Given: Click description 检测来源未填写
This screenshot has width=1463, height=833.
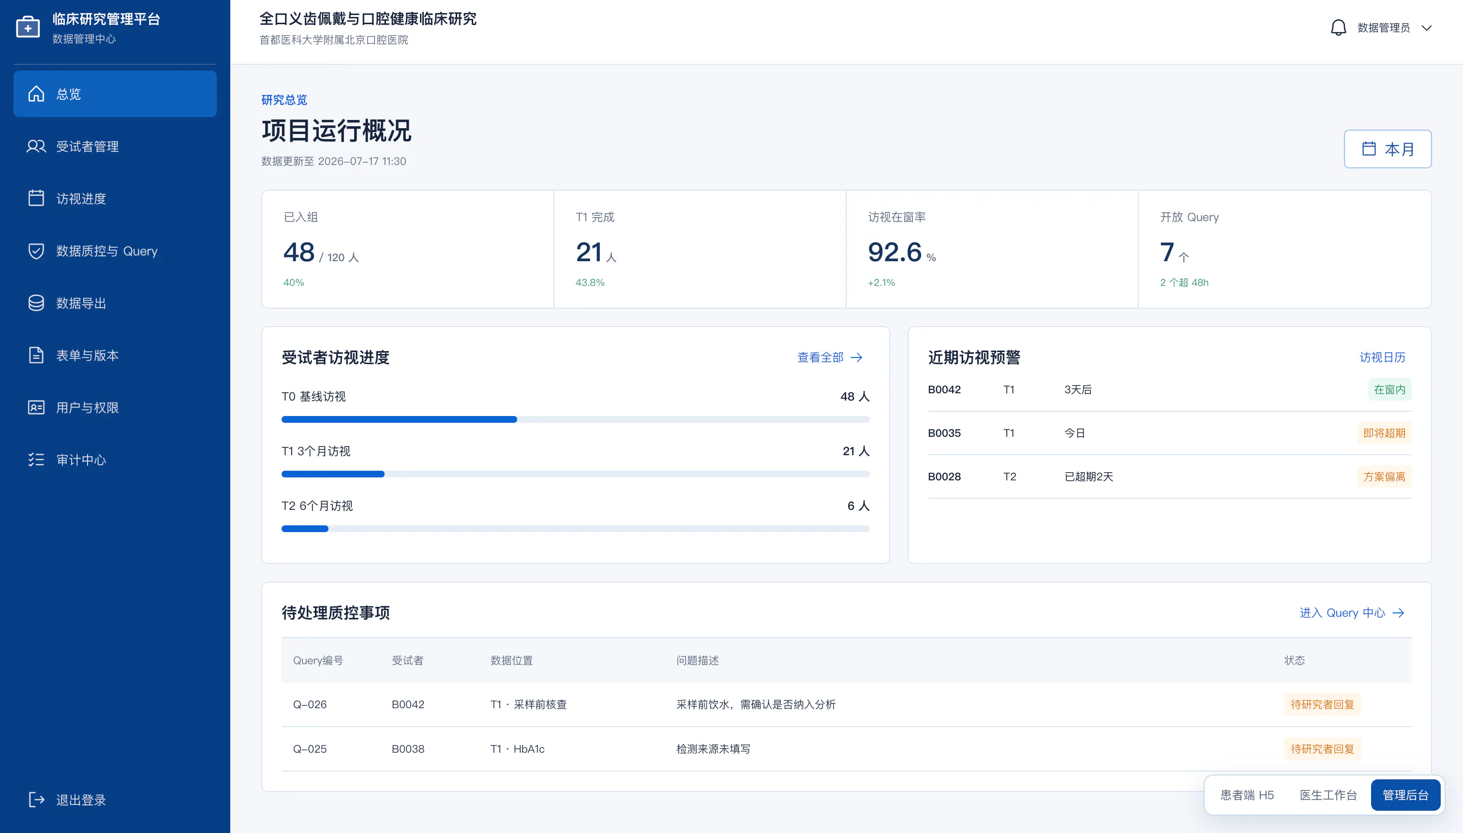Looking at the screenshot, I should 713,749.
